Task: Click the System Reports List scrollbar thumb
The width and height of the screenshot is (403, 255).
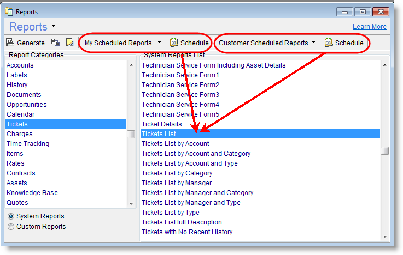Action: pos(385,150)
